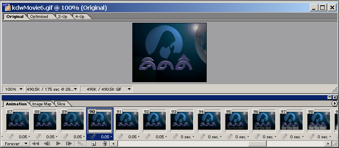The width and height of the screenshot is (339, 148).
Task: Select frame 95 thumbnail
Action: click(x=236, y=121)
